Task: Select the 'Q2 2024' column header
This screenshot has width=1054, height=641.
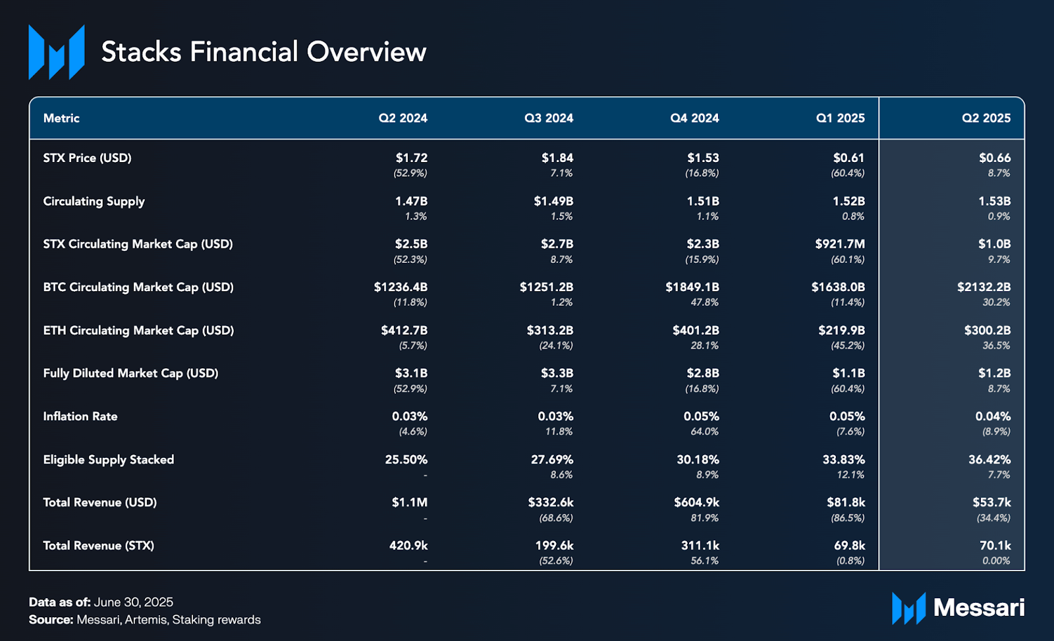Action: pos(402,118)
